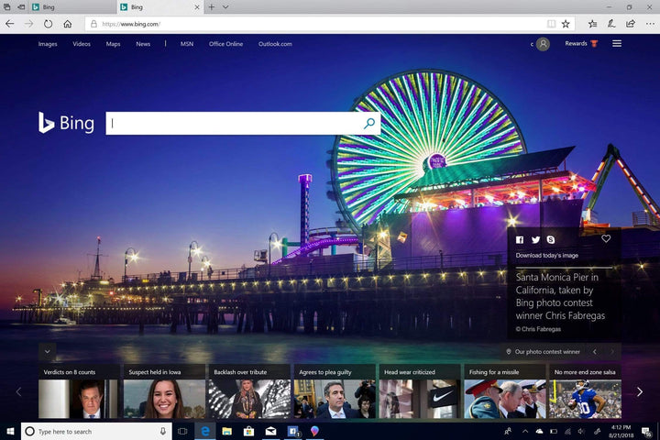Click the user account profile icon
This screenshot has width=660, height=440.
click(x=543, y=44)
